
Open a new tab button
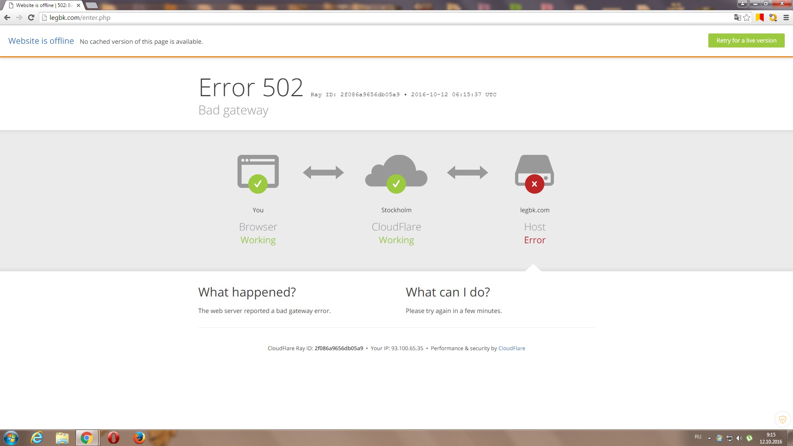tap(91, 5)
